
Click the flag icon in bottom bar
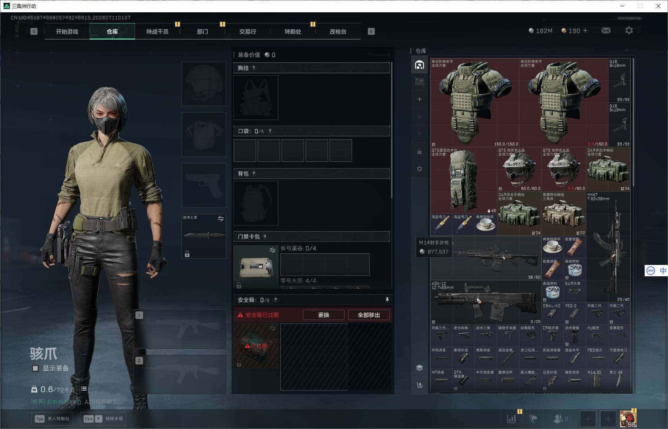[x=533, y=418]
